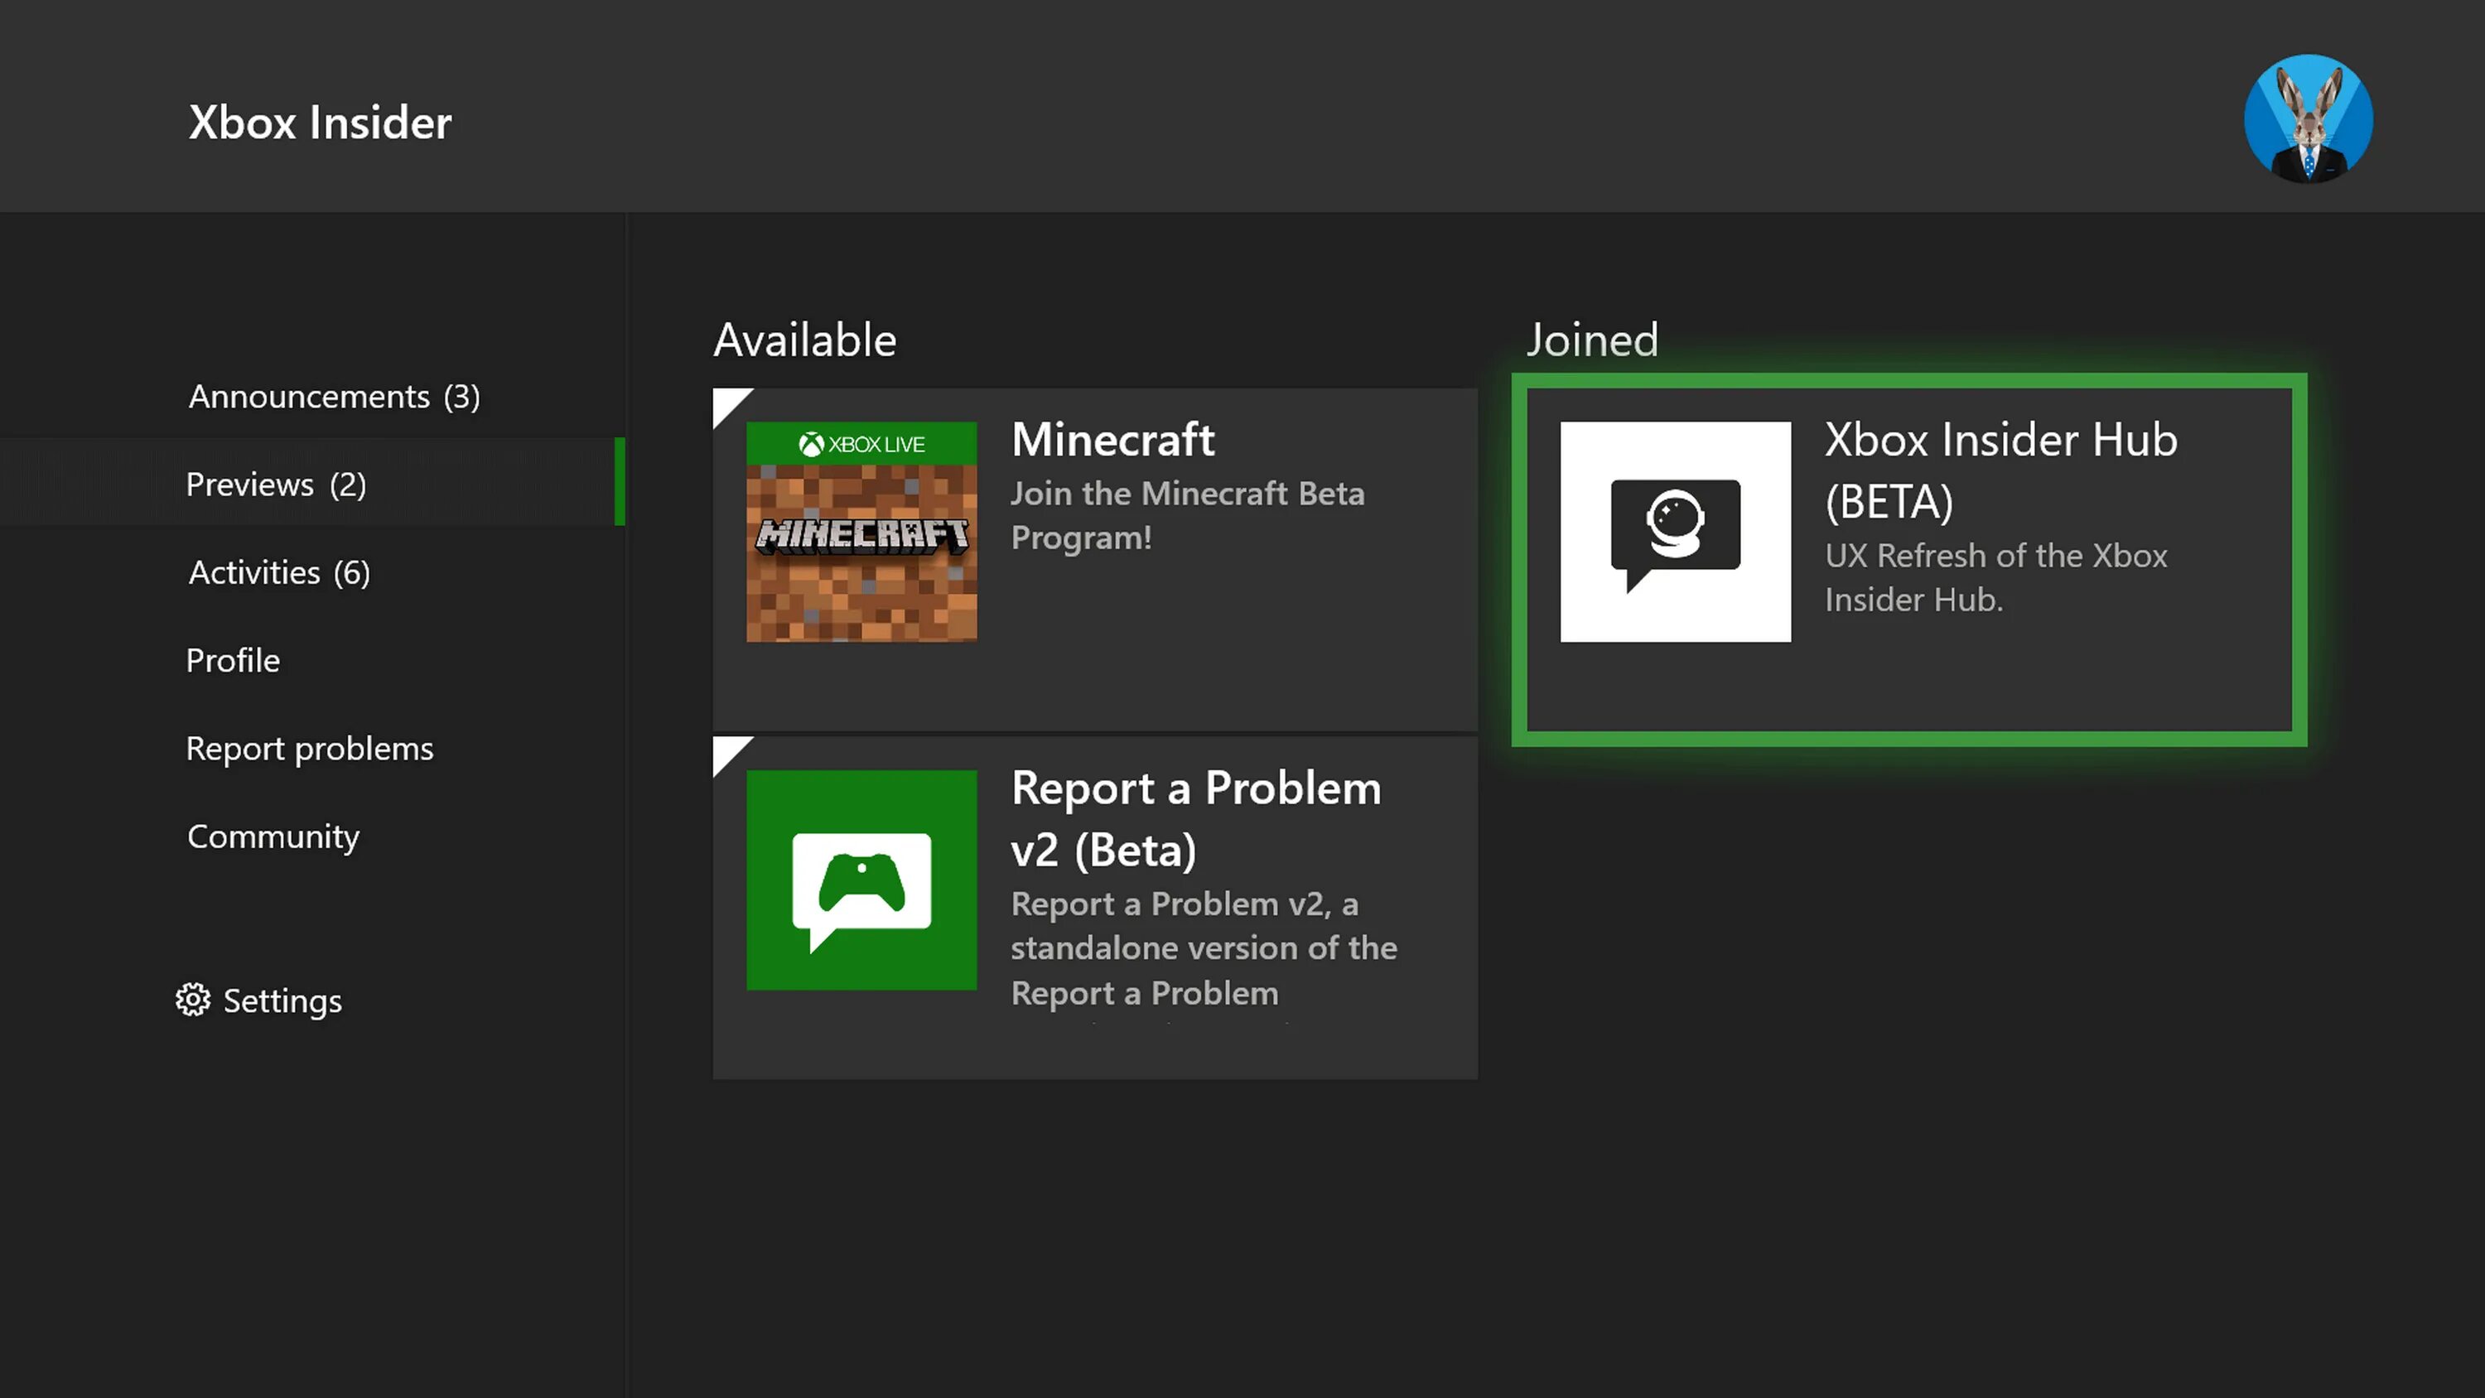
Task: Click the Xbox Insider Hub astronaut icon
Action: coord(1675,532)
